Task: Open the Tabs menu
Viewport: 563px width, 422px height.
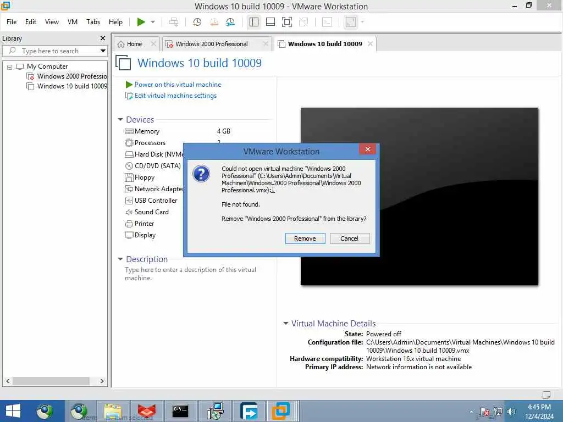Action: click(93, 22)
